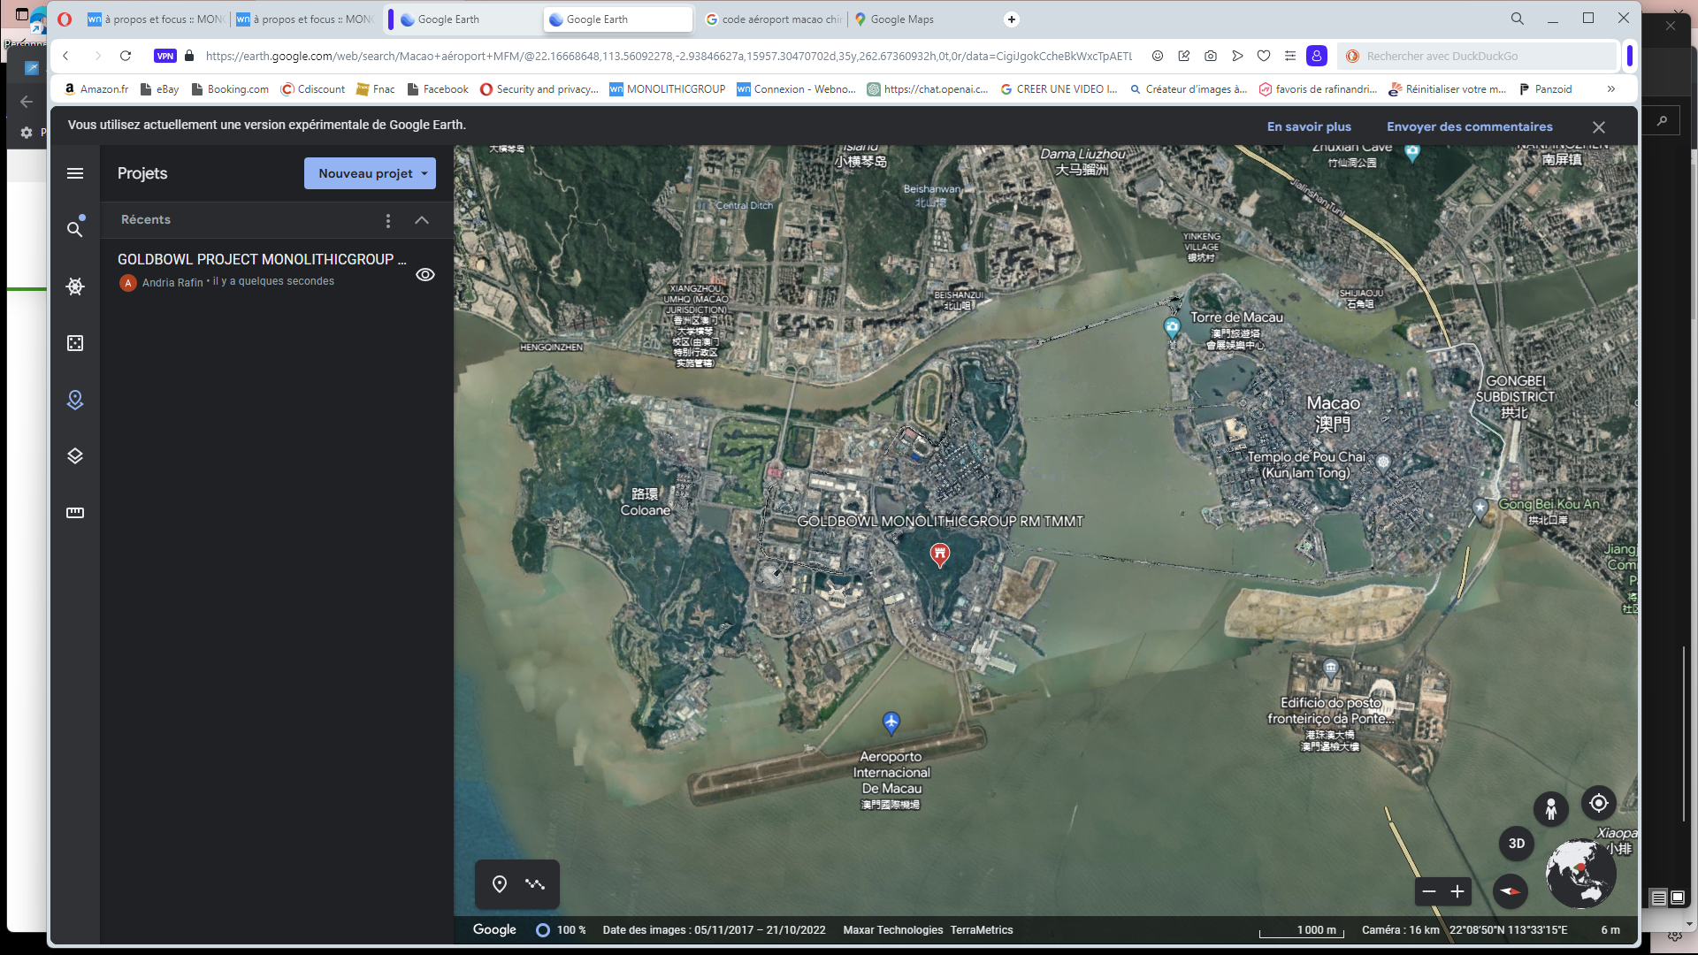Add a placemark with the pin tool
The width and height of the screenshot is (1698, 955).
(500, 884)
